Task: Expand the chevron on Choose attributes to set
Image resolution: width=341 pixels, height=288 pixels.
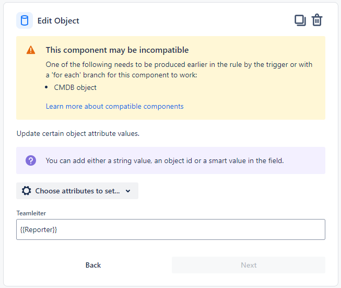Action: point(128,191)
